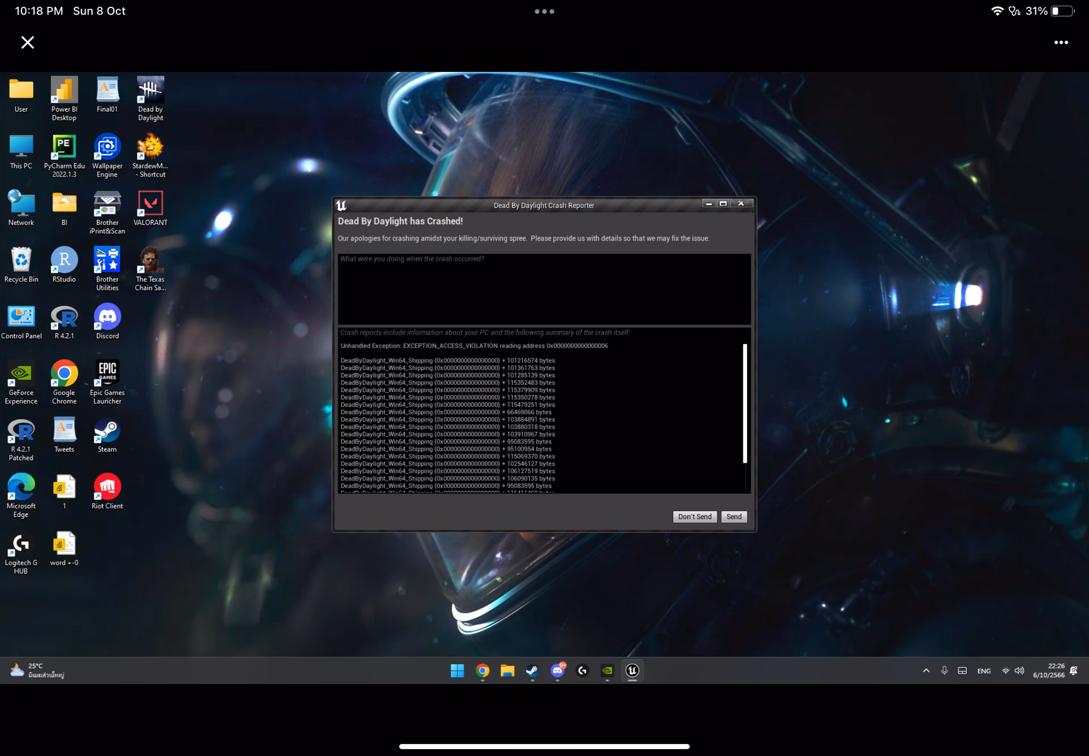
Task: Open Windows Start menu in taskbar
Action: [x=457, y=670]
